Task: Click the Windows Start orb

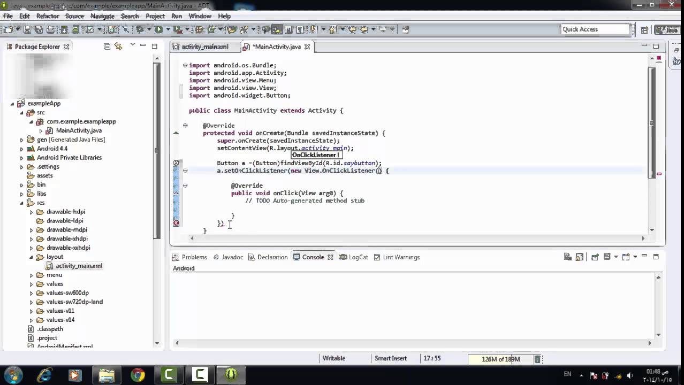Action: pyautogui.click(x=13, y=375)
